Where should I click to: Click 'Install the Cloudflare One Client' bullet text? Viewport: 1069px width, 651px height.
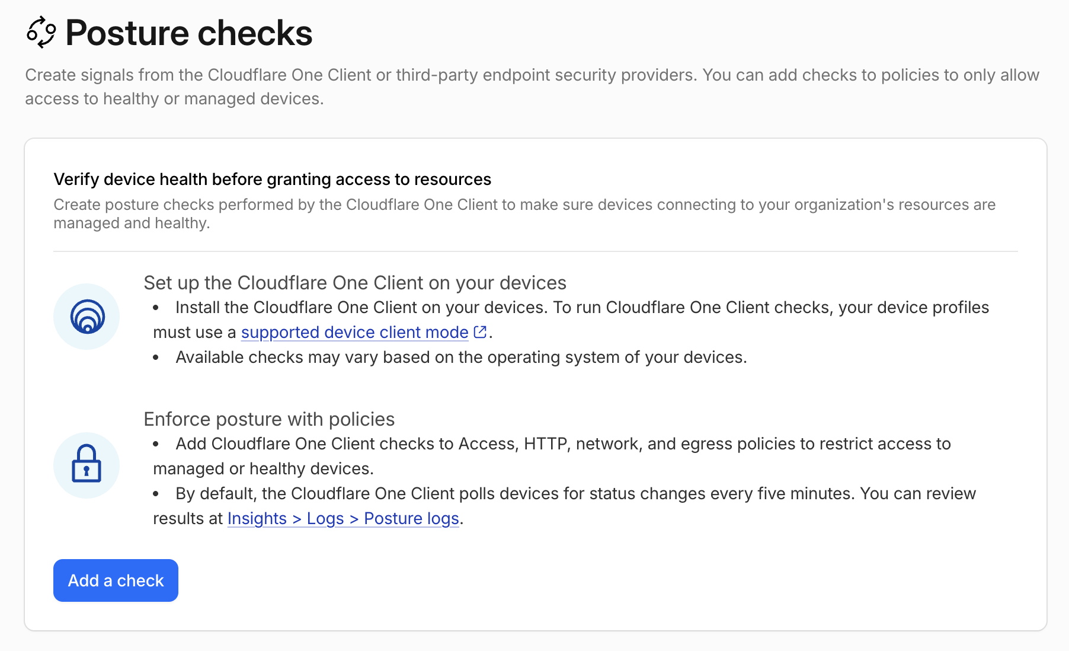[x=571, y=320]
